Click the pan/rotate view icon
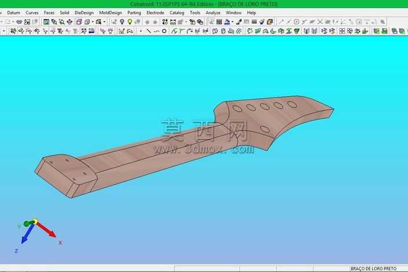408x272 pixels. [x=70, y=22]
